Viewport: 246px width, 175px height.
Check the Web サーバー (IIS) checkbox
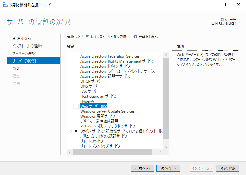(76, 106)
